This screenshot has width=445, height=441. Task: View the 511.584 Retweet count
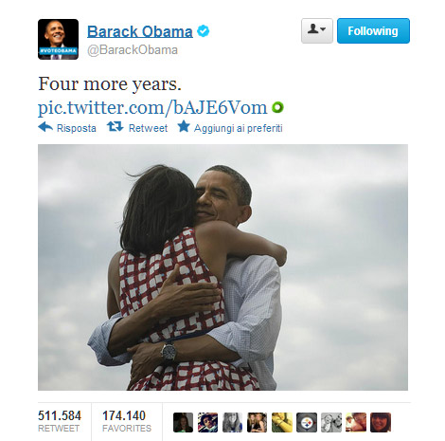click(x=60, y=421)
